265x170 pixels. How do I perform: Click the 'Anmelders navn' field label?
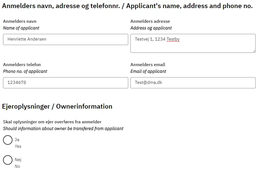click(20, 21)
